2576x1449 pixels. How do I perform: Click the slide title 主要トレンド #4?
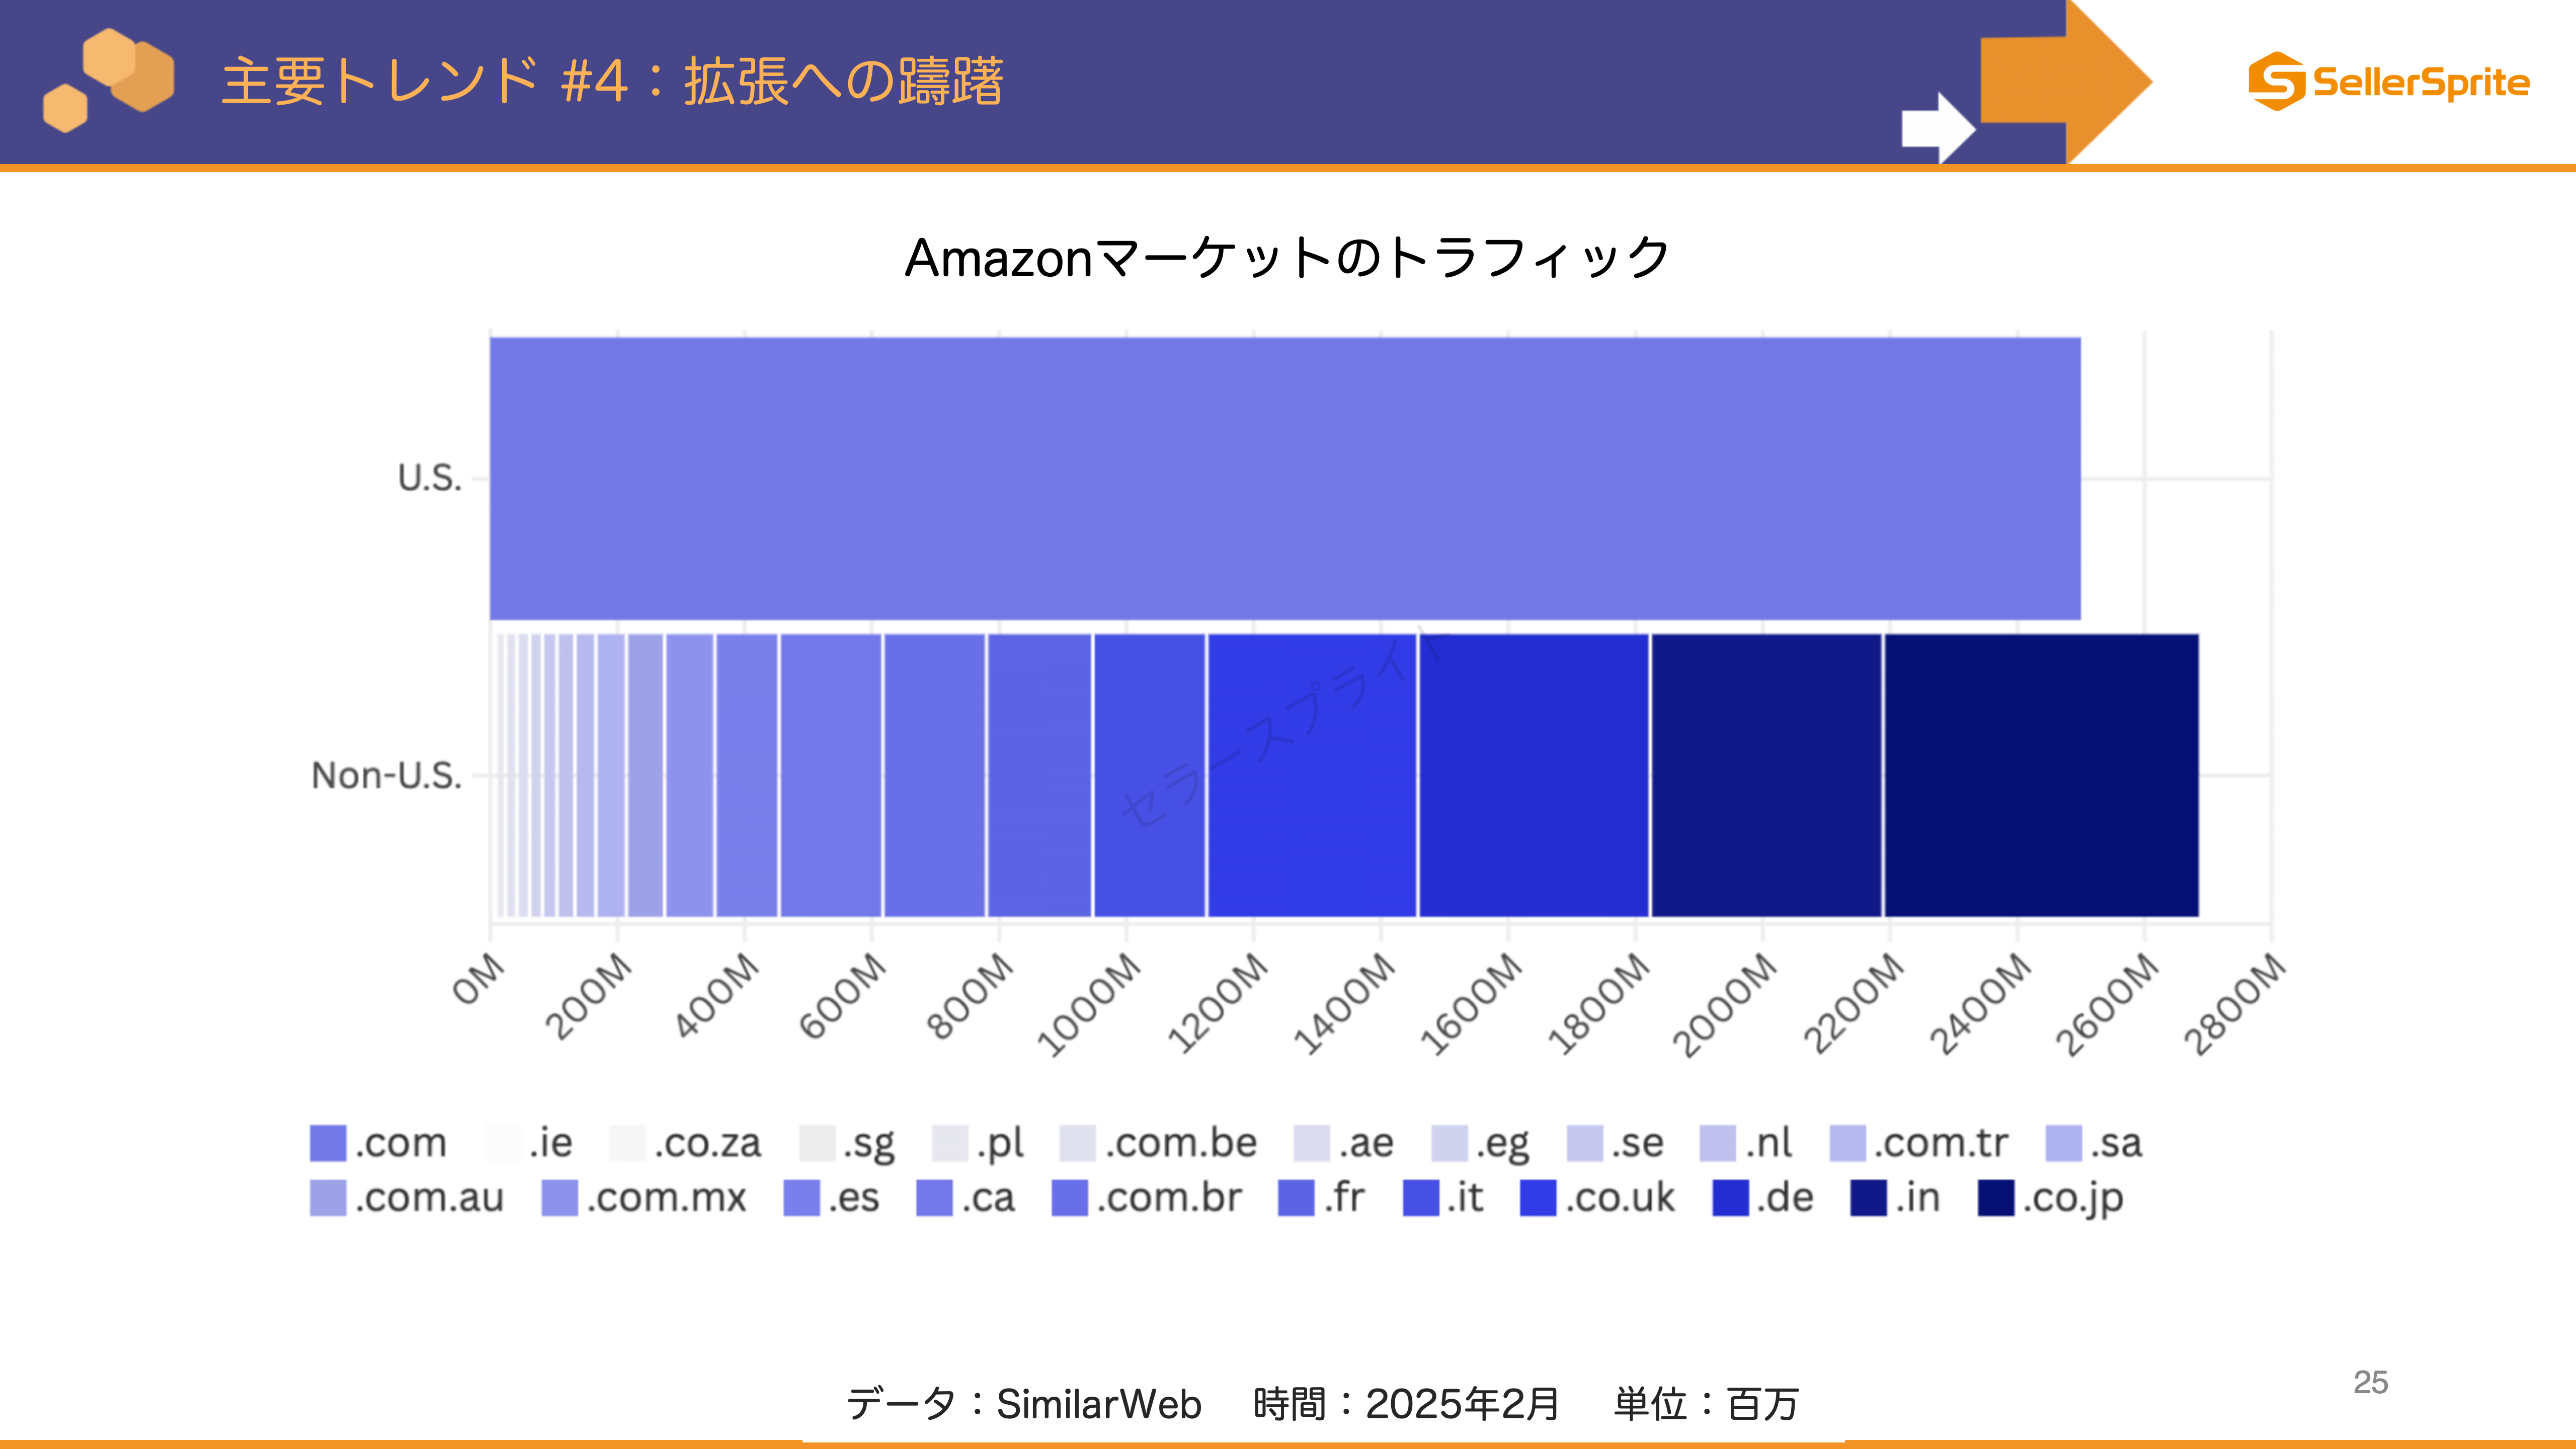425,81
